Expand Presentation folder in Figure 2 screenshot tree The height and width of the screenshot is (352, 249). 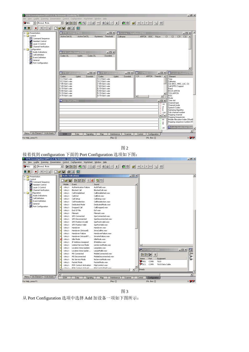tap(25, 33)
